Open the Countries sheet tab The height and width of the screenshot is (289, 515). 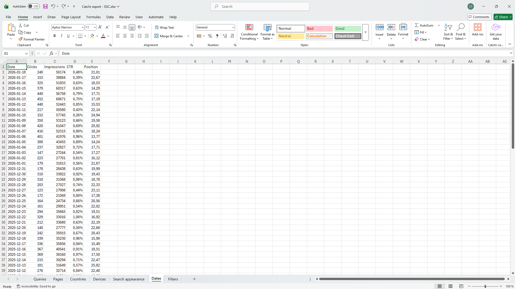pyautogui.click(x=78, y=279)
